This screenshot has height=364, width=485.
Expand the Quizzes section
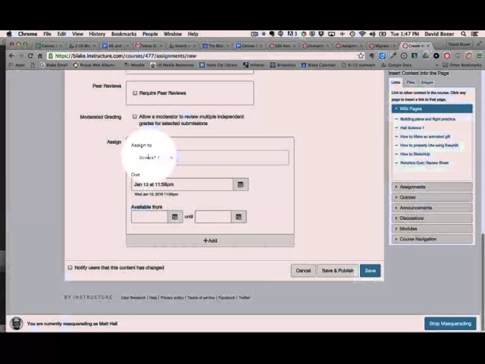tap(432, 197)
